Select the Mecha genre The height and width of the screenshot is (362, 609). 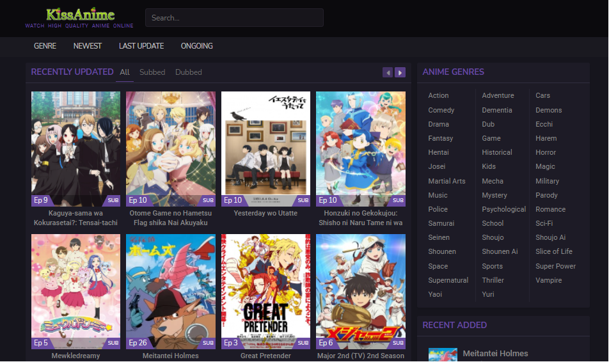coord(493,181)
